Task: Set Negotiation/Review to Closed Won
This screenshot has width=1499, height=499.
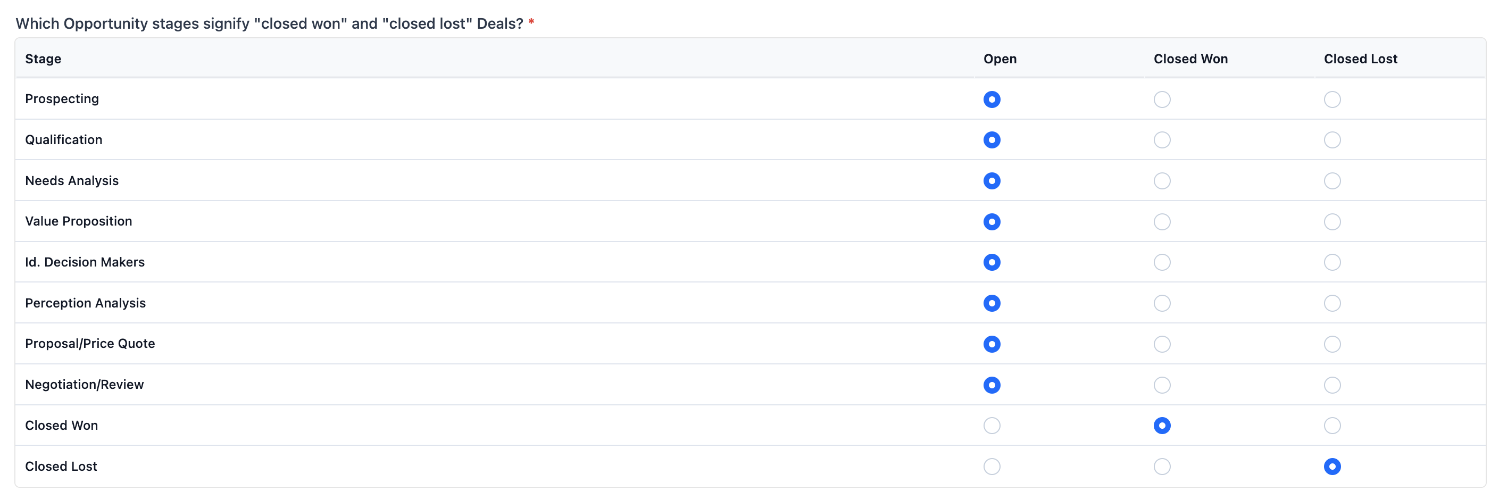Action: 1162,385
